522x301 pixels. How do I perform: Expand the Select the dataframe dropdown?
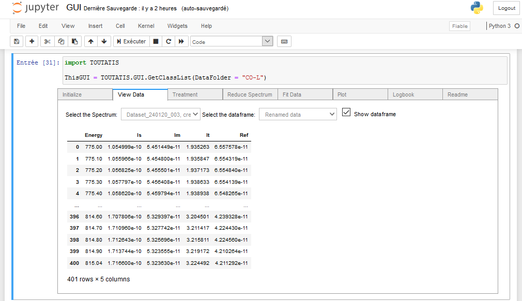[x=298, y=115]
